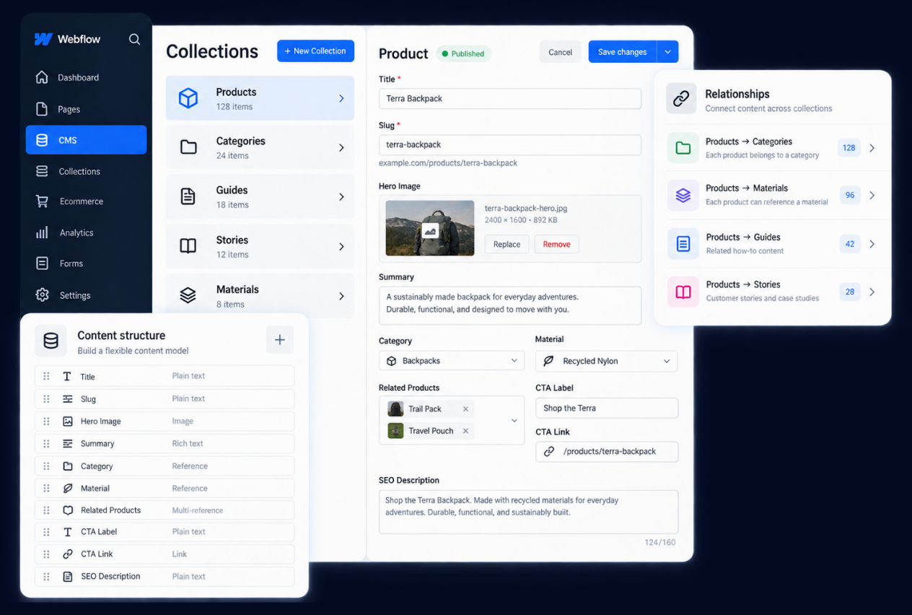The image size is (912, 615).
Task: Click the Cancel button
Action: pos(560,52)
